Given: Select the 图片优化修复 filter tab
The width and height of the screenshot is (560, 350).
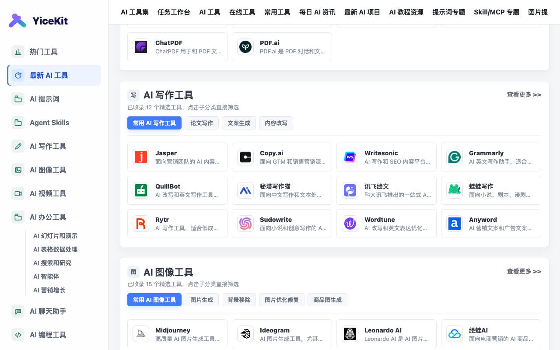Looking at the screenshot, I should coord(282,300).
